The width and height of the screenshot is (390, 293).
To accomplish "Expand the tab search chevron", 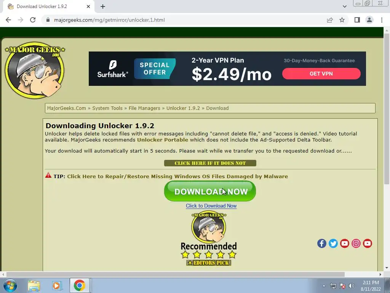I will [344, 6].
